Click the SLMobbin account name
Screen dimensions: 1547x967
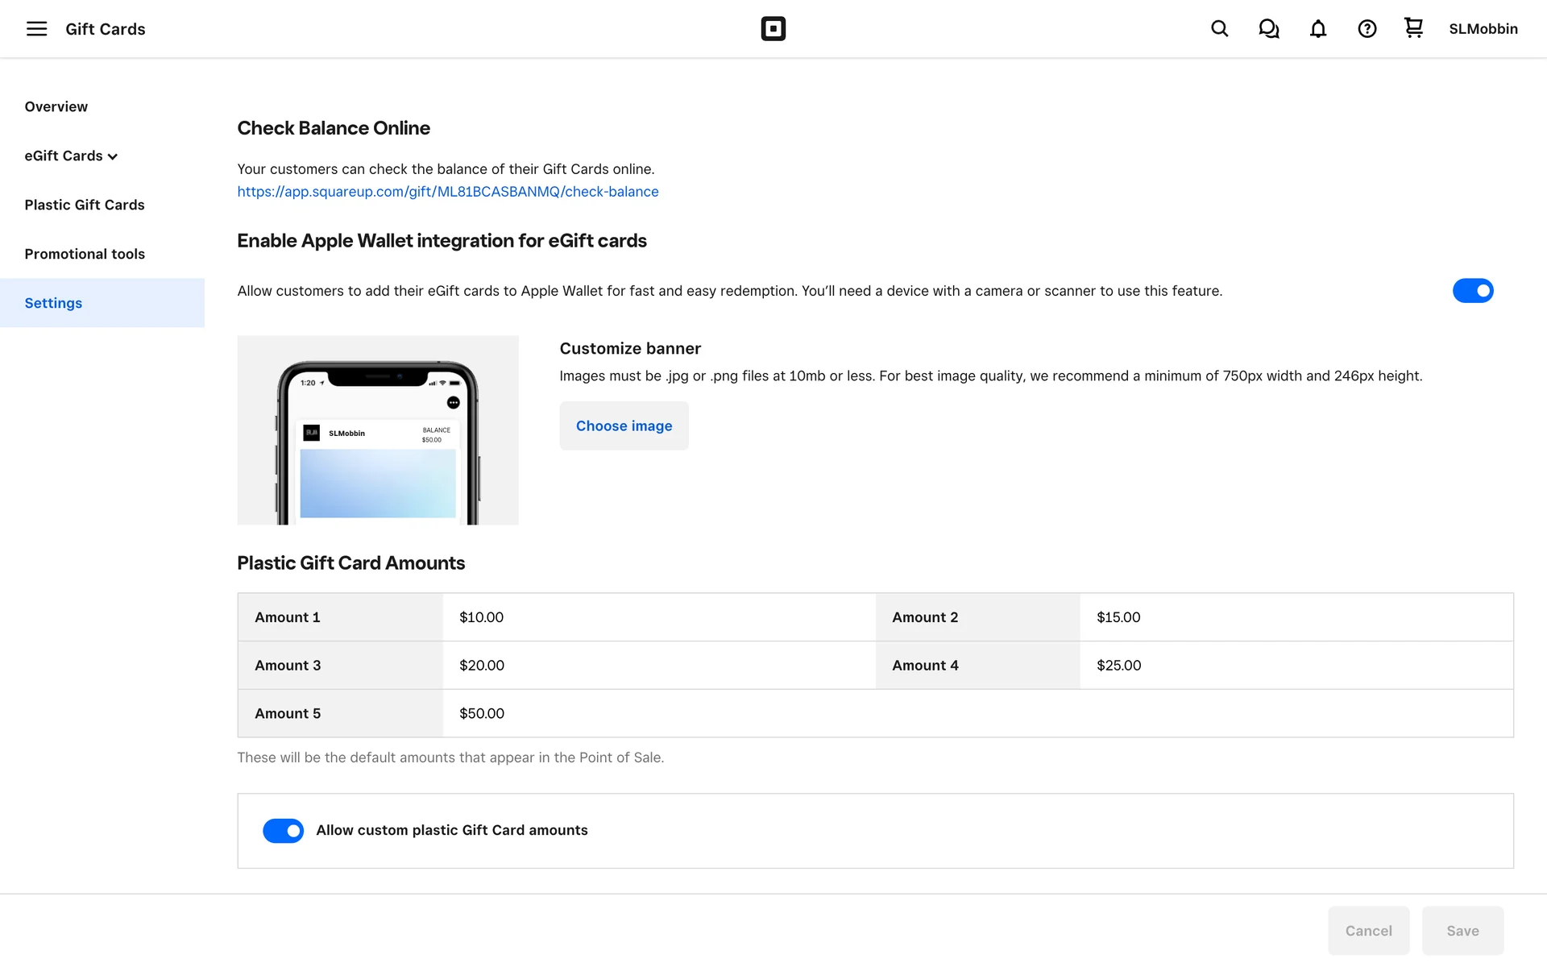point(1483,29)
